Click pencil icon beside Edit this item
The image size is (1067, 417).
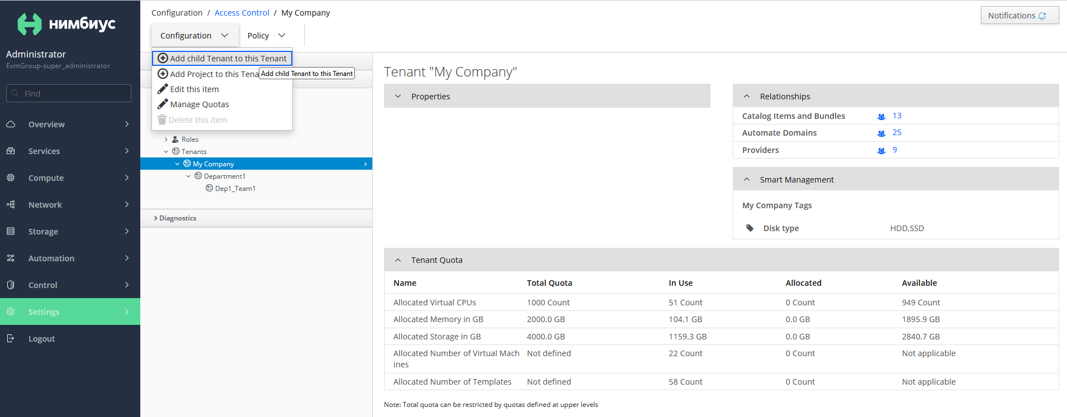pyautogui.click(x=163, y=89)
